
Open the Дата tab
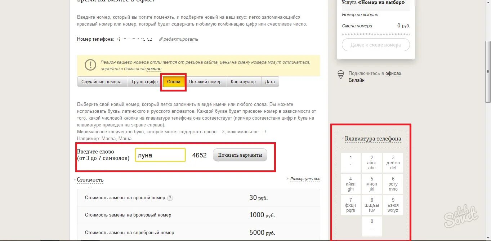pos(270,82)
